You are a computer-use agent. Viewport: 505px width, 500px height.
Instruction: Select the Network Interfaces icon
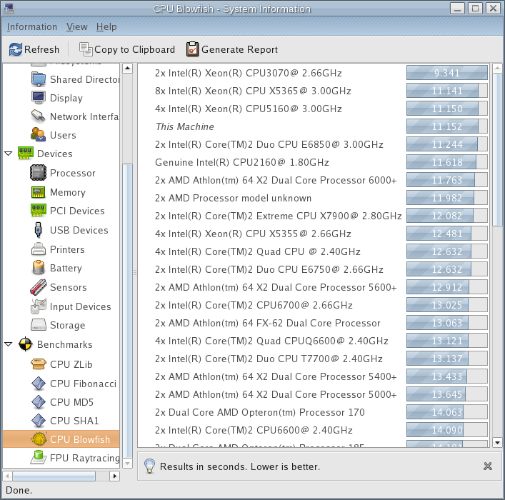[39, 116]
